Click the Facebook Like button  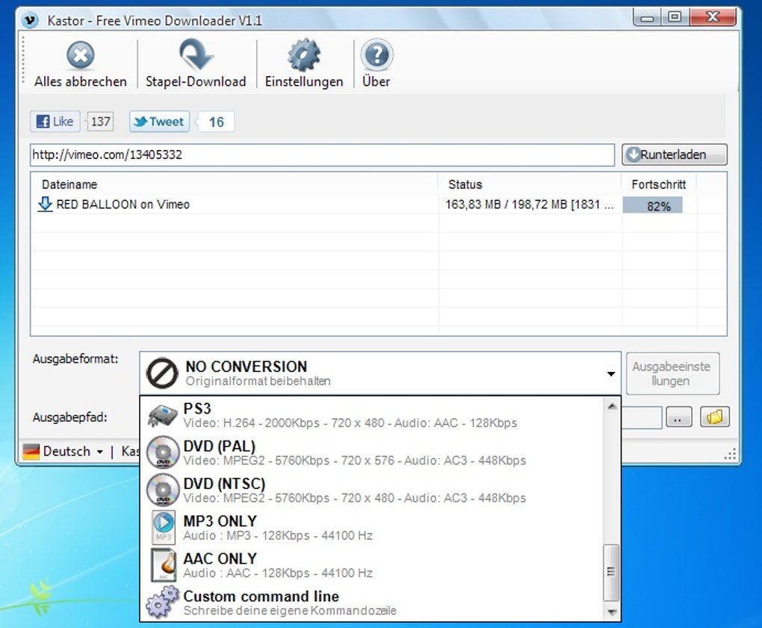tap(55, 122)
